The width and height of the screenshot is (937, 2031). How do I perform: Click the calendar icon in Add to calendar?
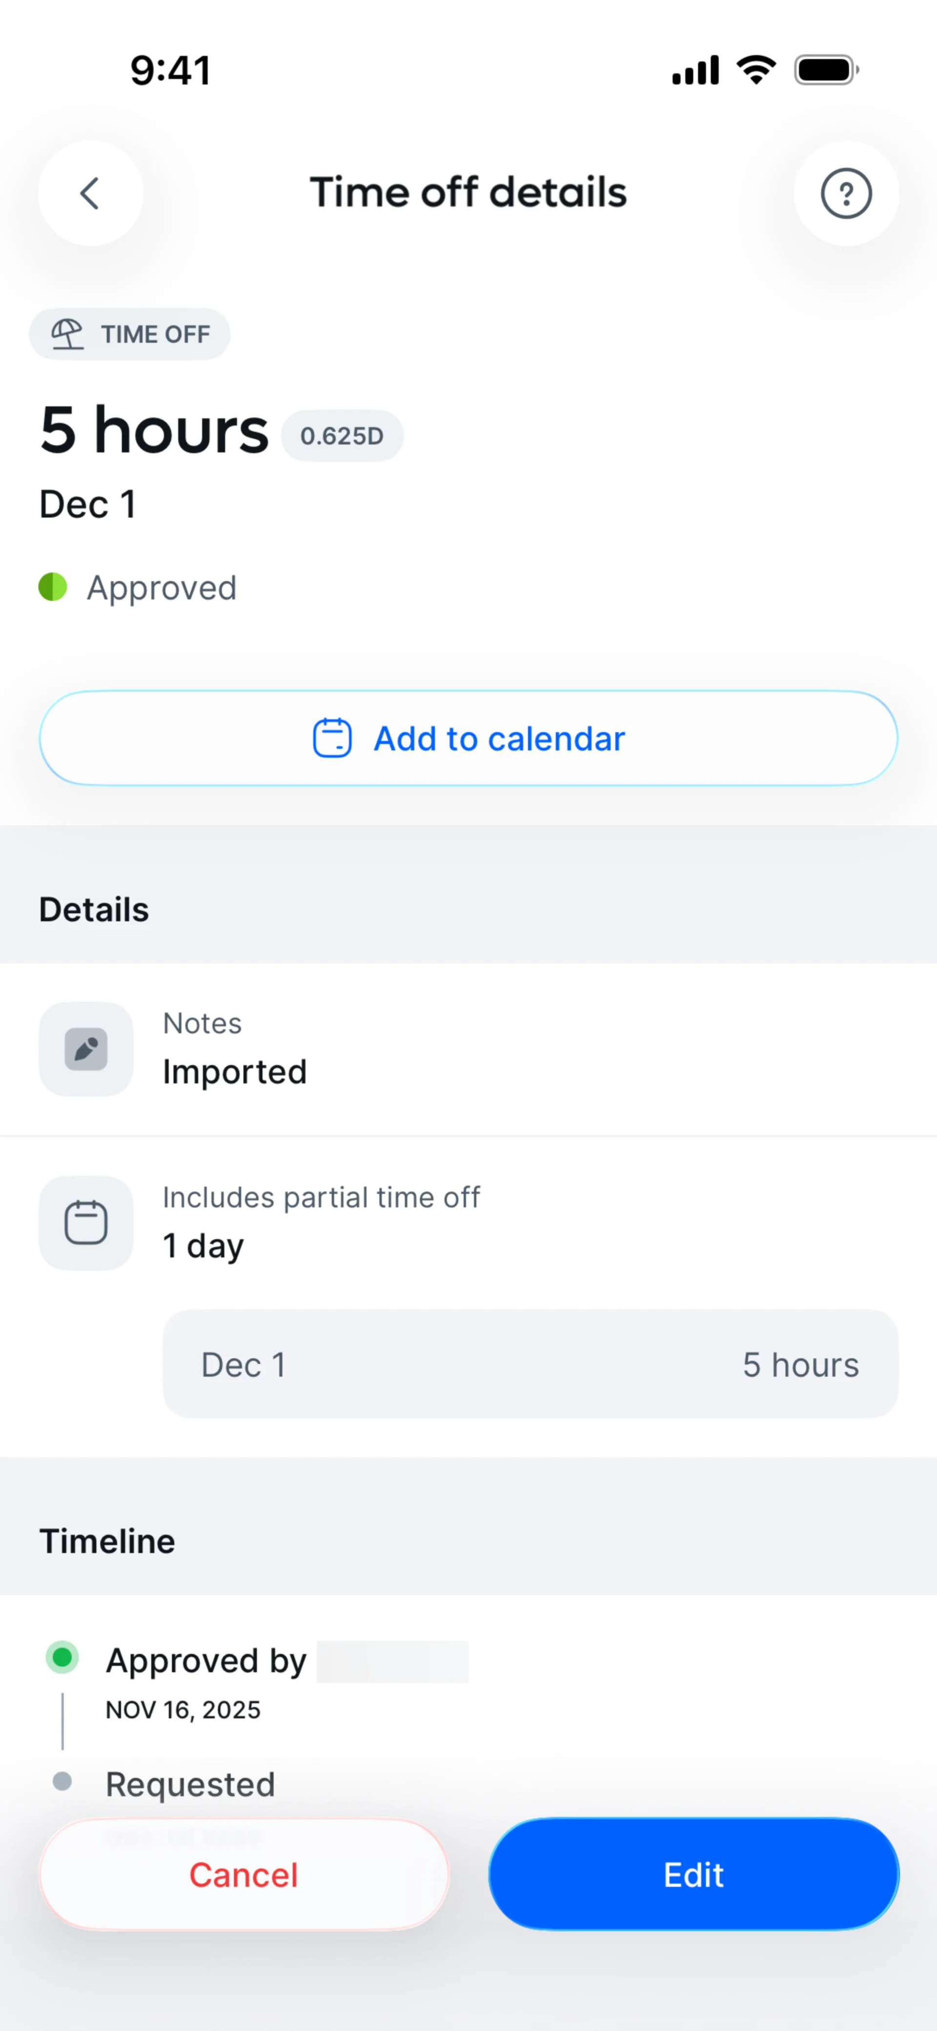click(x=332, y=738)
